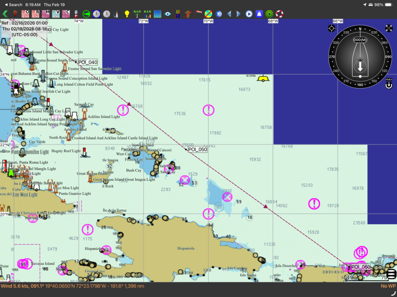Toggle the eye visibility icon
The width and height of the screenshot is (397, 297).
coord(167,14)
